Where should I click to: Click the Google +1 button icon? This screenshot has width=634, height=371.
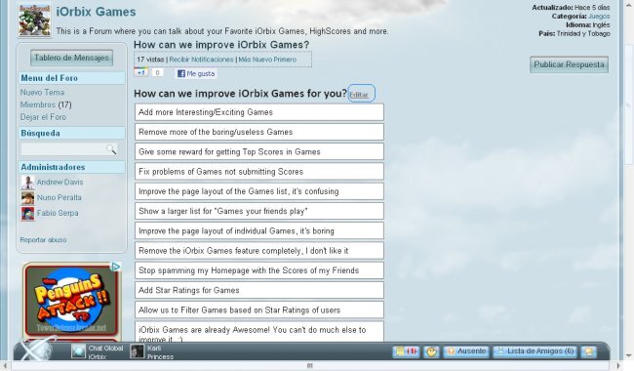pos(140,73)
